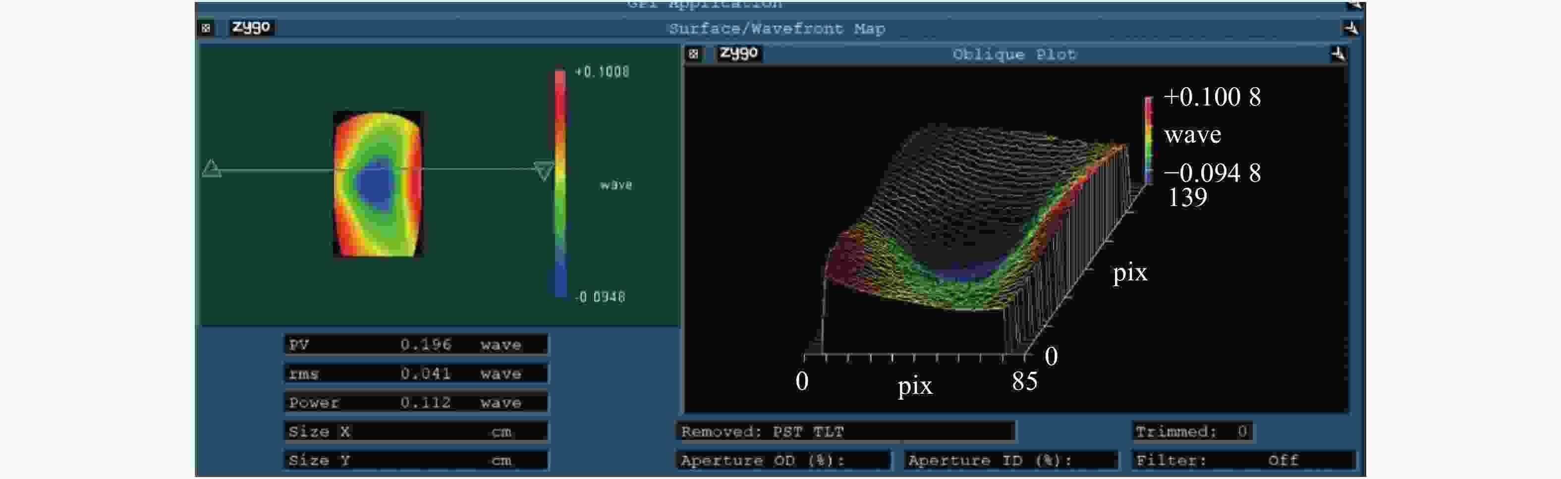Click the Aperture ID (%) field
Image resolution: width=1561 pixels, height=479 pixels.
click(x=1010, y=460)
